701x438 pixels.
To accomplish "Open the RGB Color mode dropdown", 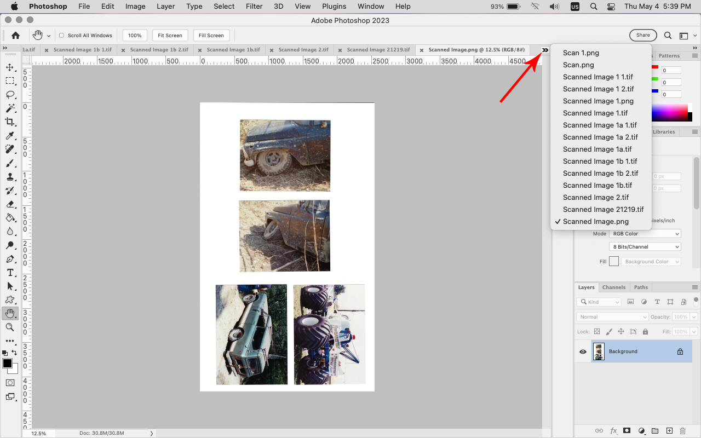I will coord(645,233).
